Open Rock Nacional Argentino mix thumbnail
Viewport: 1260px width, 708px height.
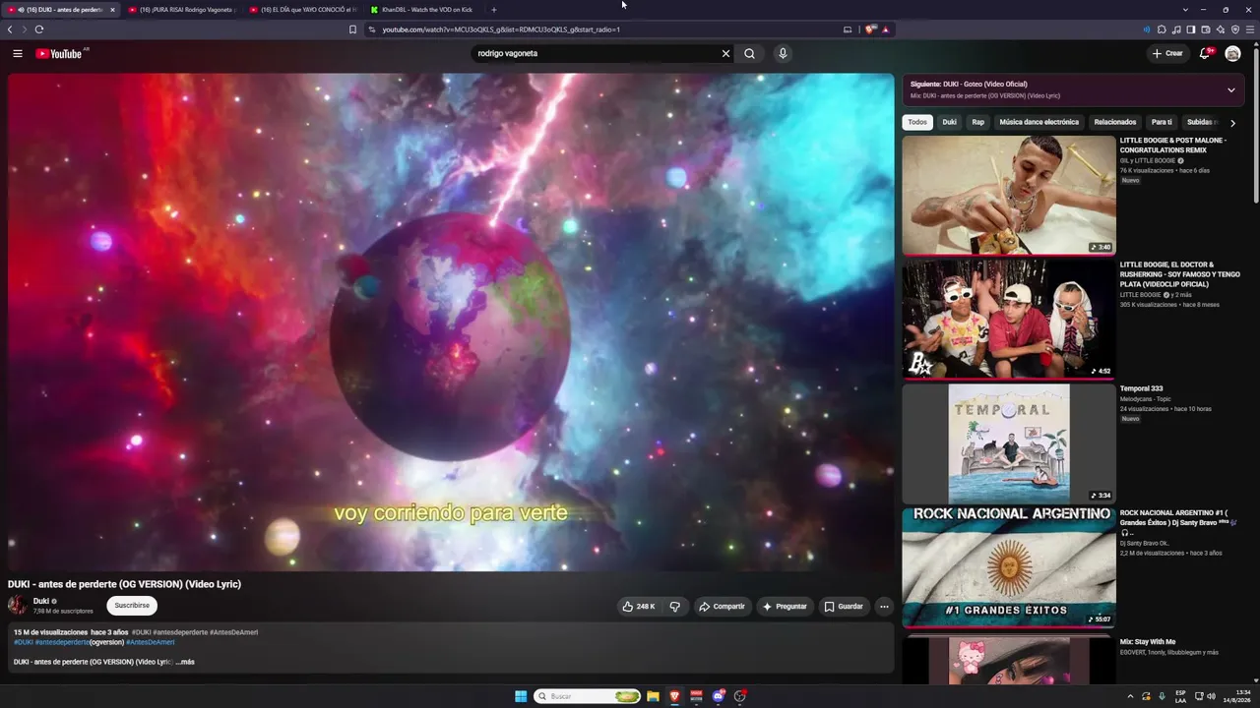click(x=1009, y=567)
